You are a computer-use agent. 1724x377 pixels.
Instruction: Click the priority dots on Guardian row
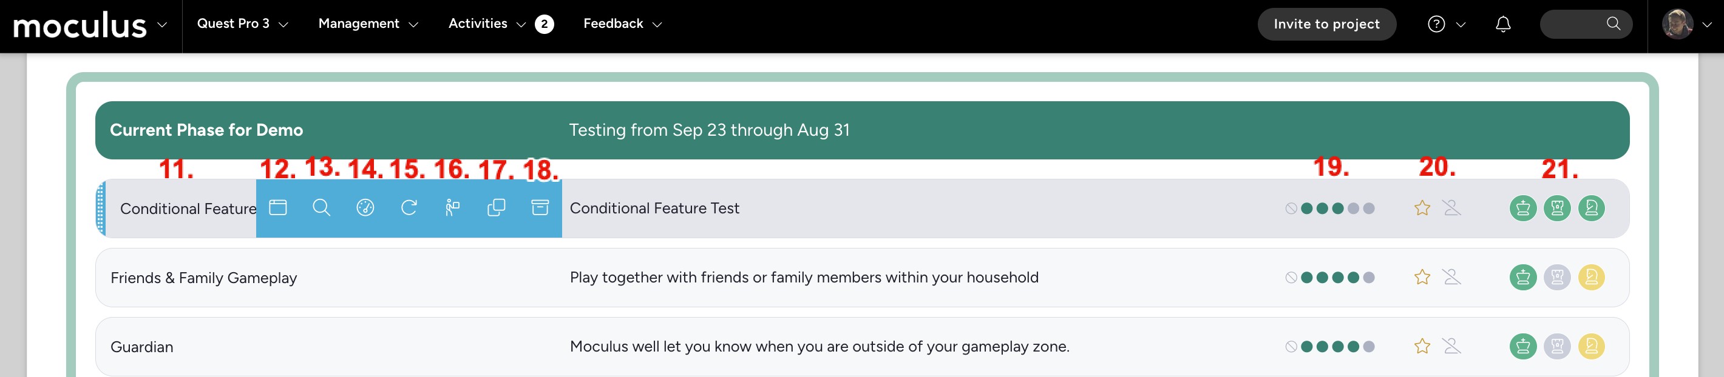[1330, 346]
